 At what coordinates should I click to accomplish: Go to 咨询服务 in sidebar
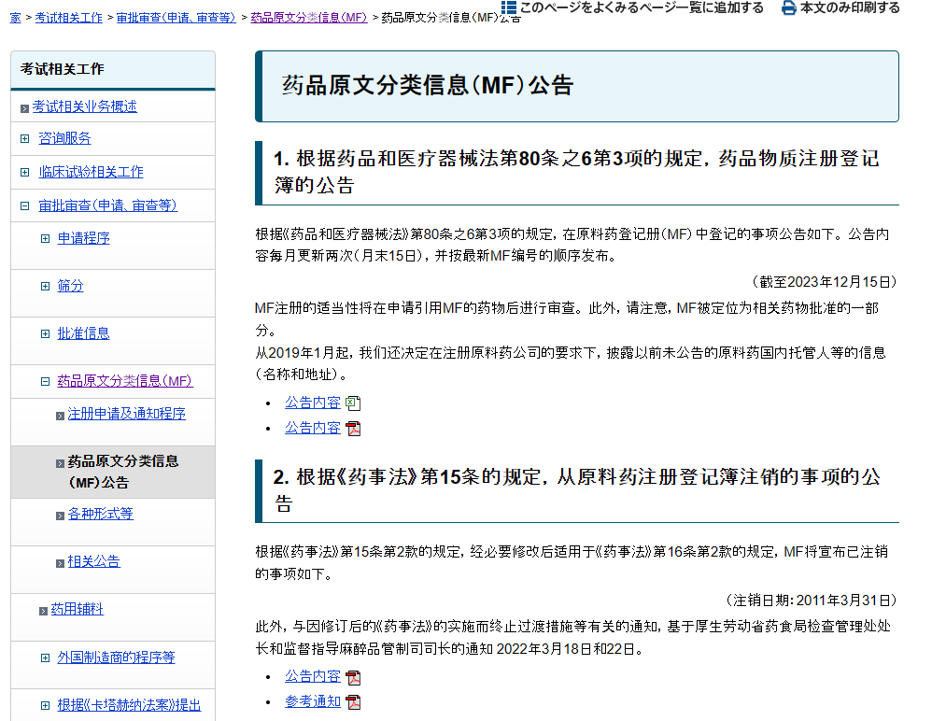(64, 139)
